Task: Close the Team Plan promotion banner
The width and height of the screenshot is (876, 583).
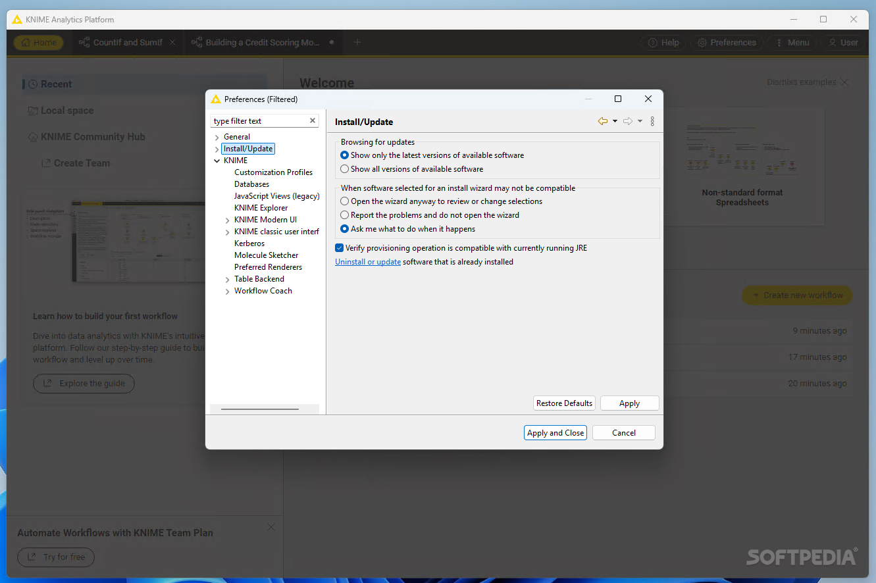Action: tap(271, 527)
